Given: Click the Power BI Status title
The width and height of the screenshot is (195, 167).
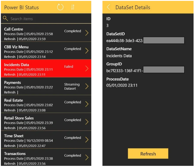Looking at the screenshot, I should [21, 7].
